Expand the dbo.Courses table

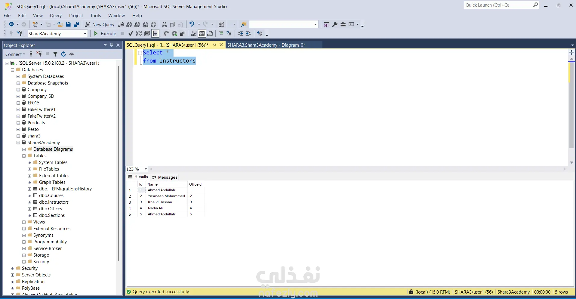click(x=30, y=196)
